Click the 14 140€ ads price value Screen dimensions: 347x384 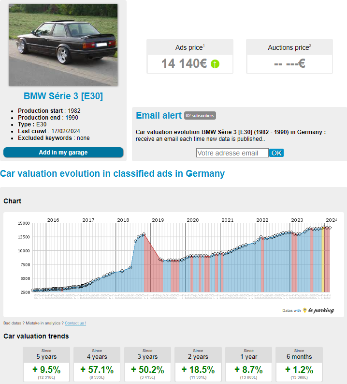pos(184,63)
